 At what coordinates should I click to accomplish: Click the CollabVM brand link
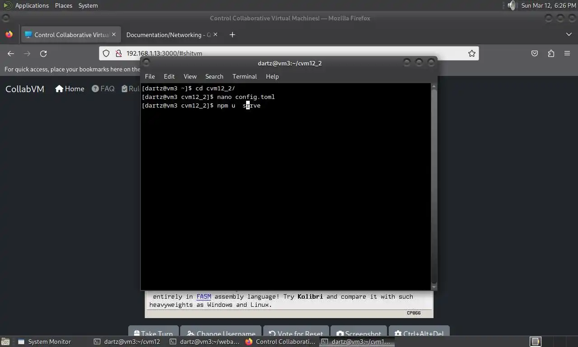[x=25, y=89]
